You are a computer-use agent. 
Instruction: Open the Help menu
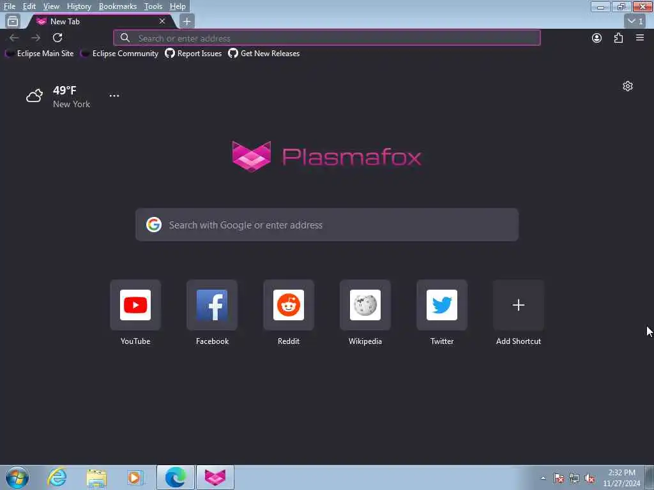click(178, 6)
